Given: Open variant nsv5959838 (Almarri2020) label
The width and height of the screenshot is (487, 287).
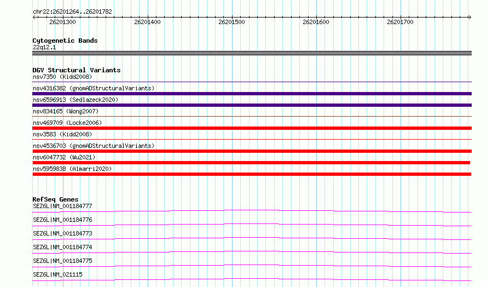Looking at the screenshot, I should [72, 169].
